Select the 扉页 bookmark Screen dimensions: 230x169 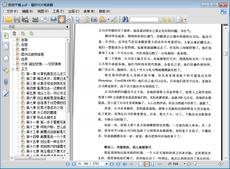pyautogui.click(x=24, y=50)
